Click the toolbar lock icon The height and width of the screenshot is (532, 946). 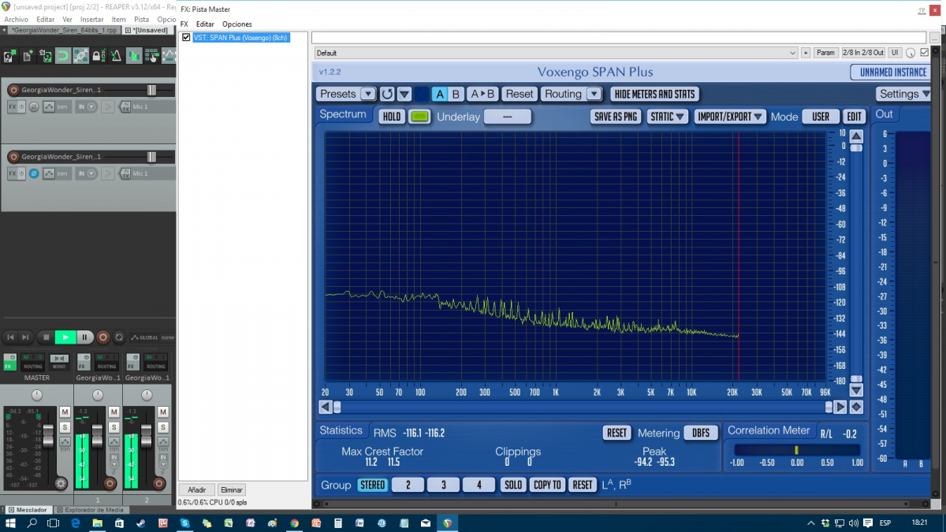point(98,56)
